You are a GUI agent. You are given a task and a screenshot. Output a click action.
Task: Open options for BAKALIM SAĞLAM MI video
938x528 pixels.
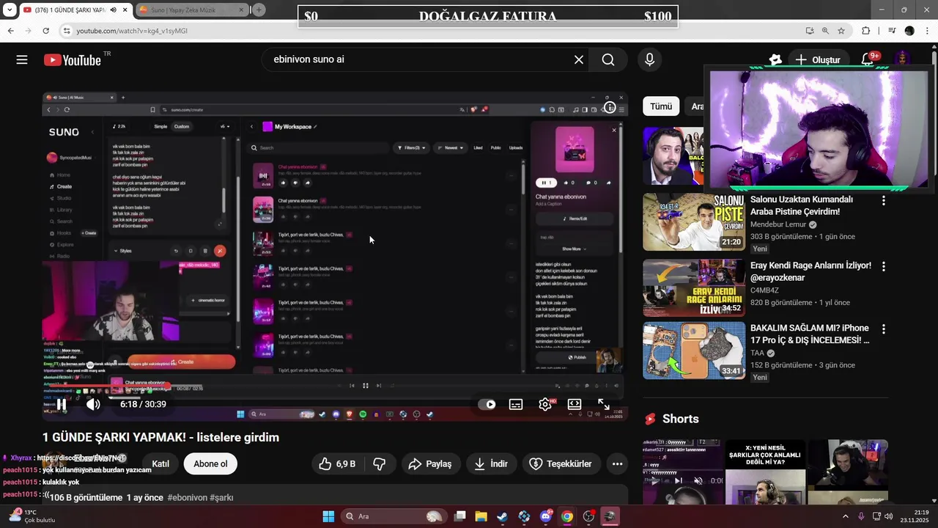pos(884,329)
